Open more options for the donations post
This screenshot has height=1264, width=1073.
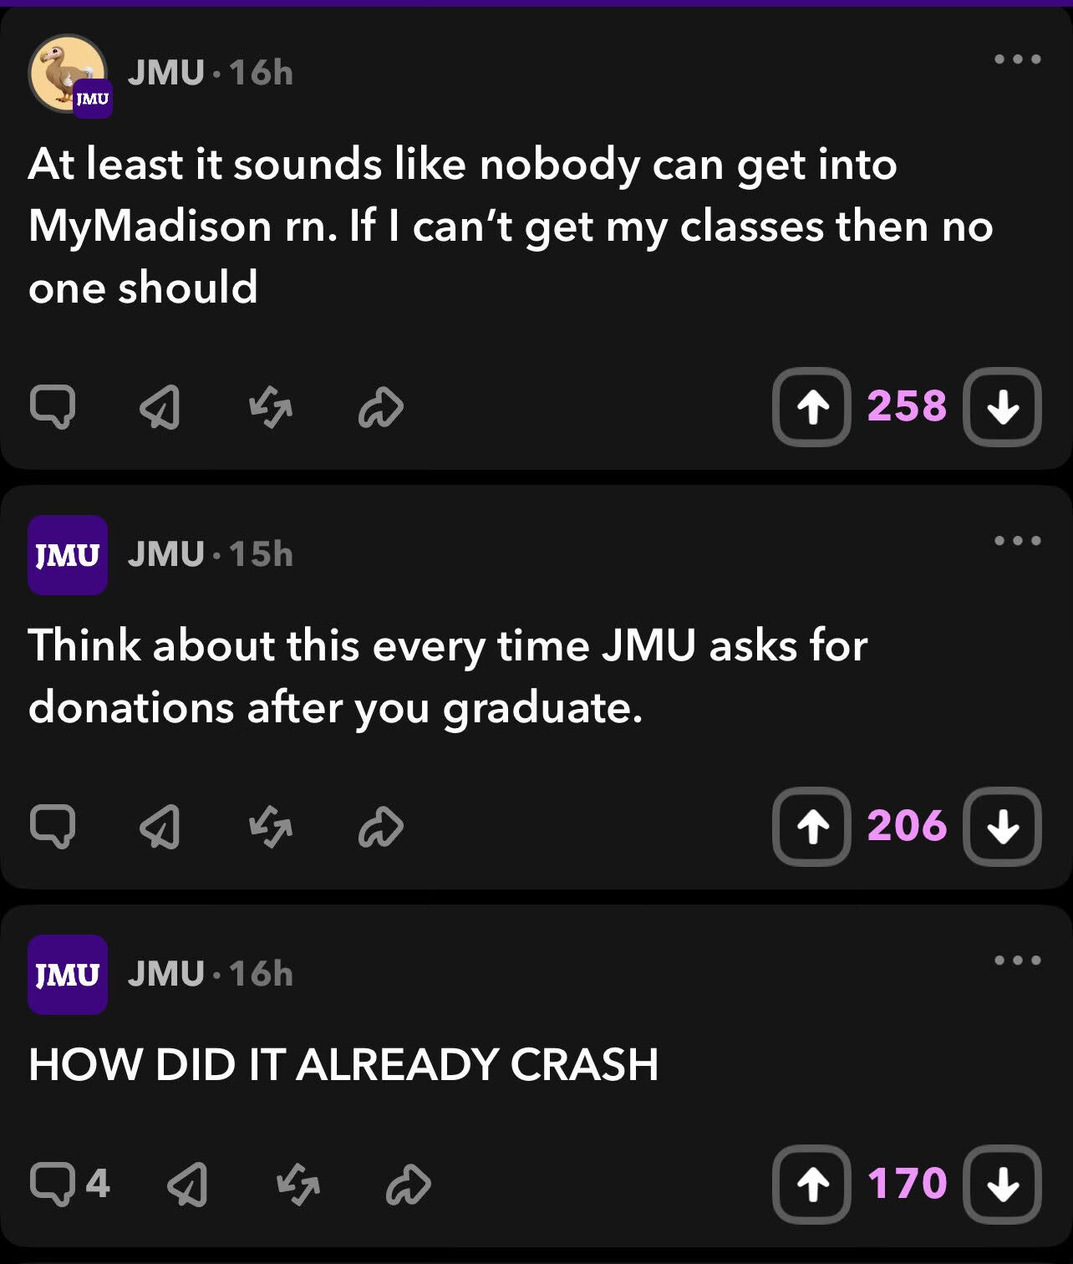tap(1017, 541)
